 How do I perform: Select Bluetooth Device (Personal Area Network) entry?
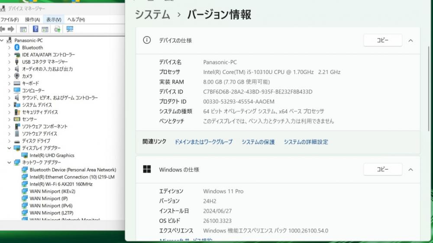coord(73,169)
